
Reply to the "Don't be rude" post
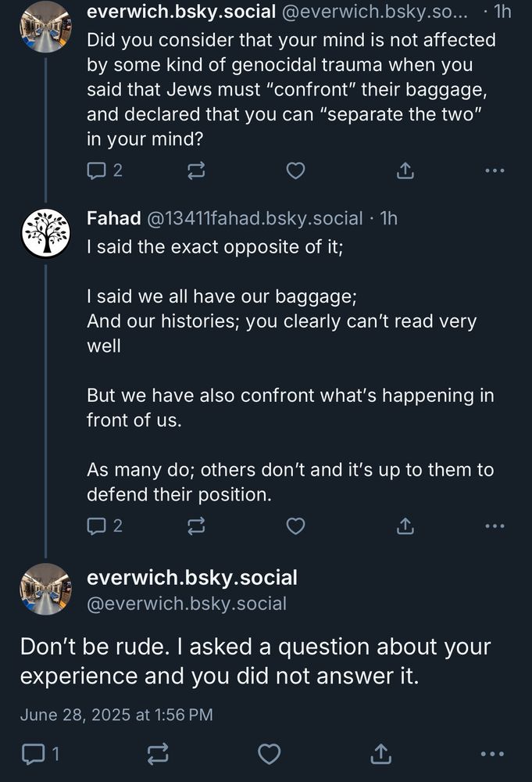click(x=33, y=754)
